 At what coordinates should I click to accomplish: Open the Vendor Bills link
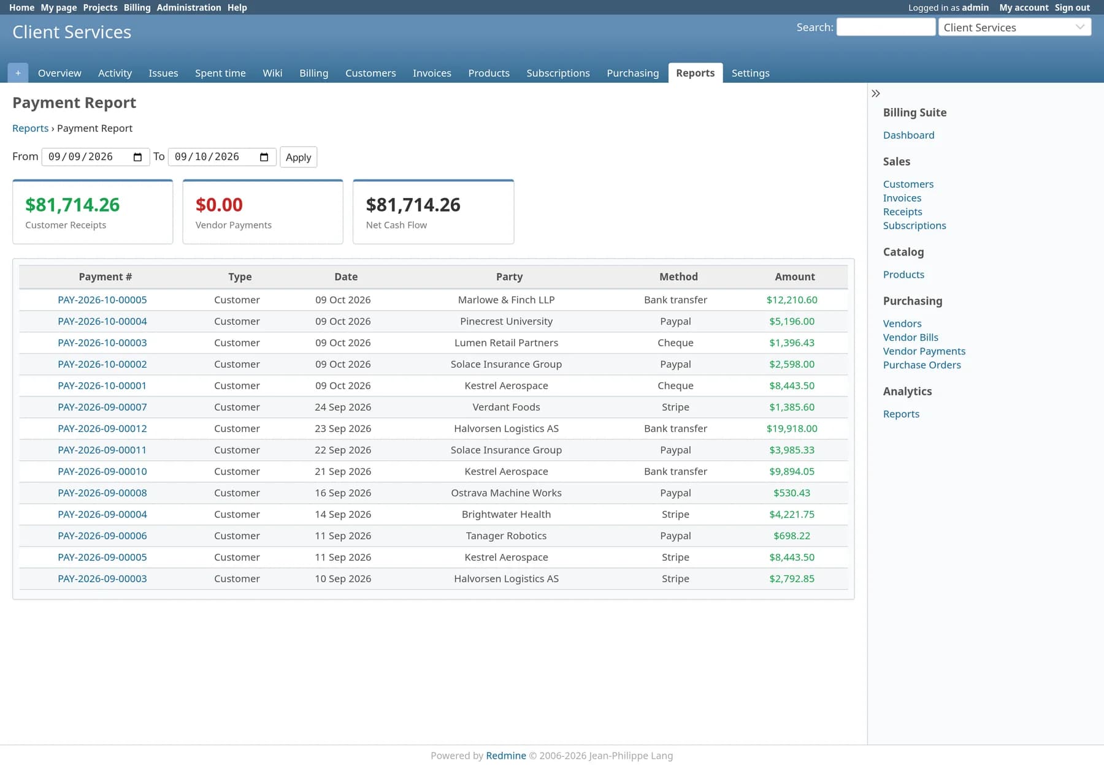coord(910,337)
